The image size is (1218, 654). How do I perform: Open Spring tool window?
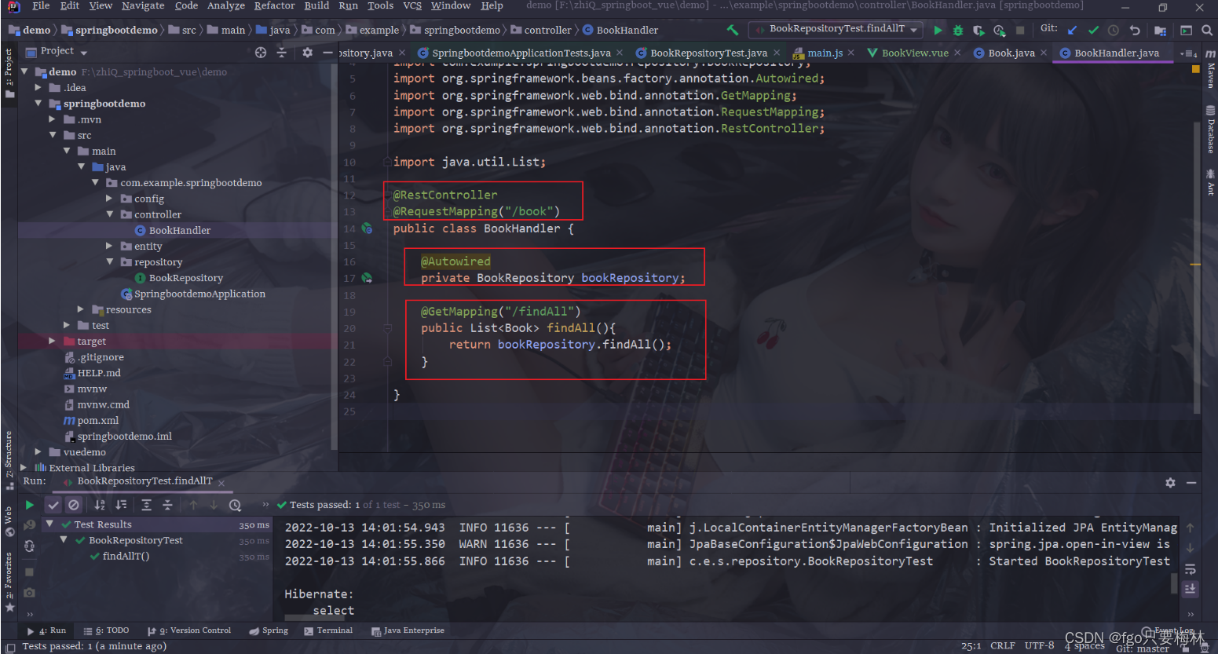tap(269, 630)
